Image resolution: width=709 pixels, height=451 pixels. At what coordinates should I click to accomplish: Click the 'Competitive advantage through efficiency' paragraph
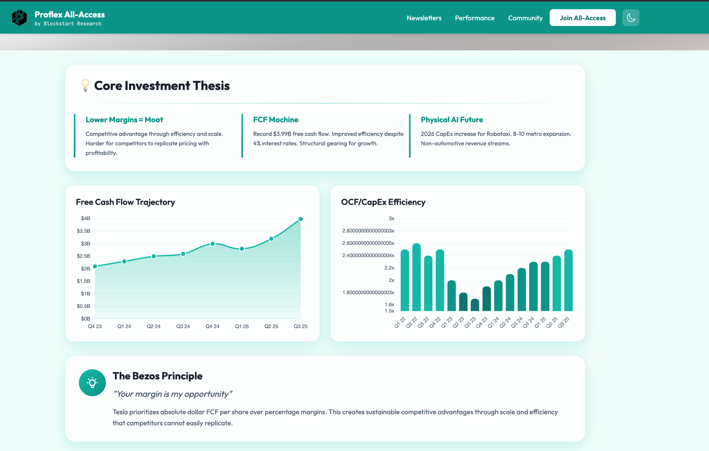pos(154,143)
